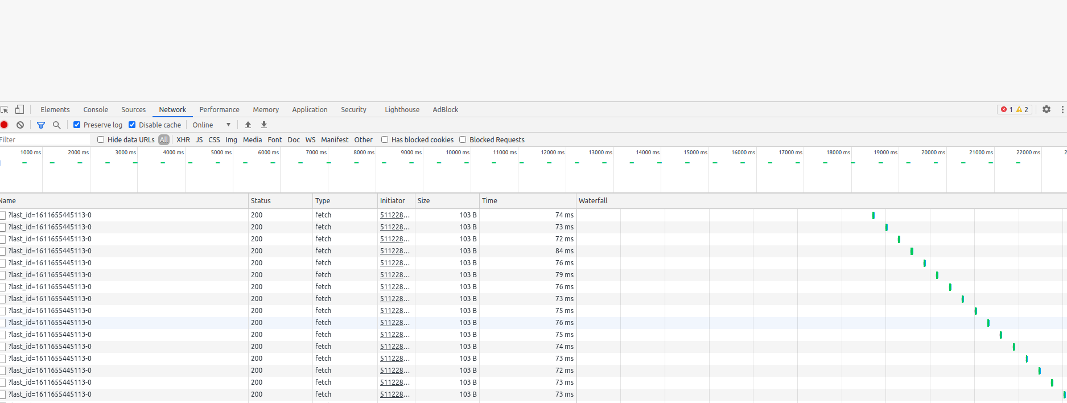Screen dimensions: 1067x403
Task: Click the red error count badge
Action: click(x=1007, y=110)
